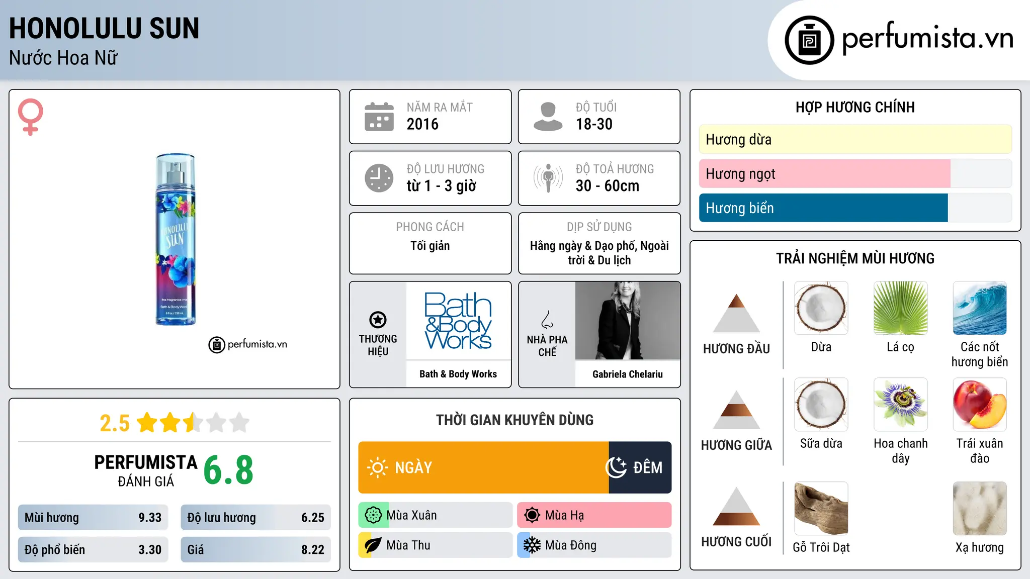The height and width of the screenshot is (579, 1030).
Task: Open the perfumer's black-and-white portrait photo
Action: (x=628, y=321)
